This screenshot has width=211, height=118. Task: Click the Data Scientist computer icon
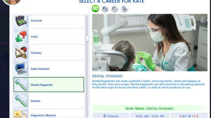click(21, 69)
